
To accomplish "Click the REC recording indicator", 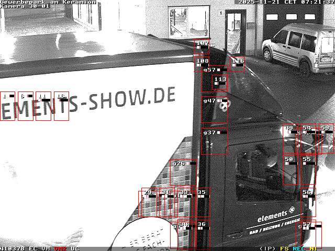I will [x=299, y=248].
